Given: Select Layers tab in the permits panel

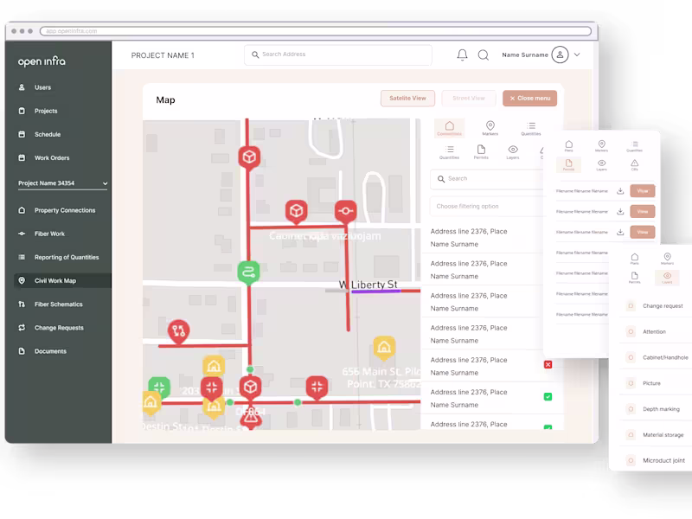Looking at the screenshot, I should (601, 164).
